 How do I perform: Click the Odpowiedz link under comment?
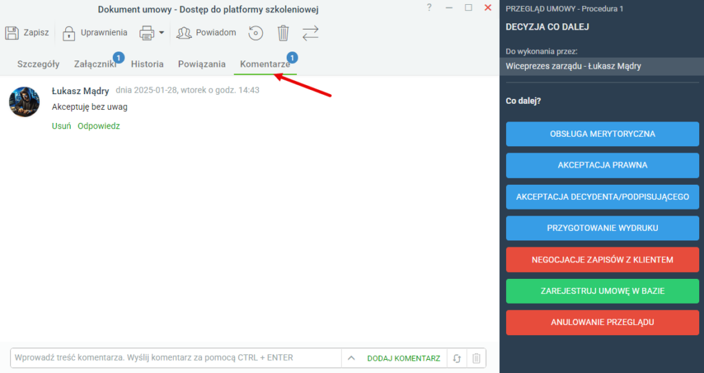[99, 126]
